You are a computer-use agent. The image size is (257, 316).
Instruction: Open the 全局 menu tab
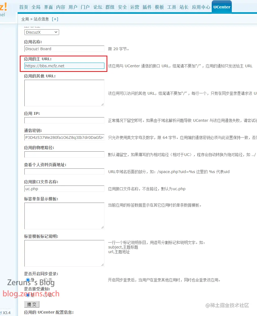click(x=36, y=7)
